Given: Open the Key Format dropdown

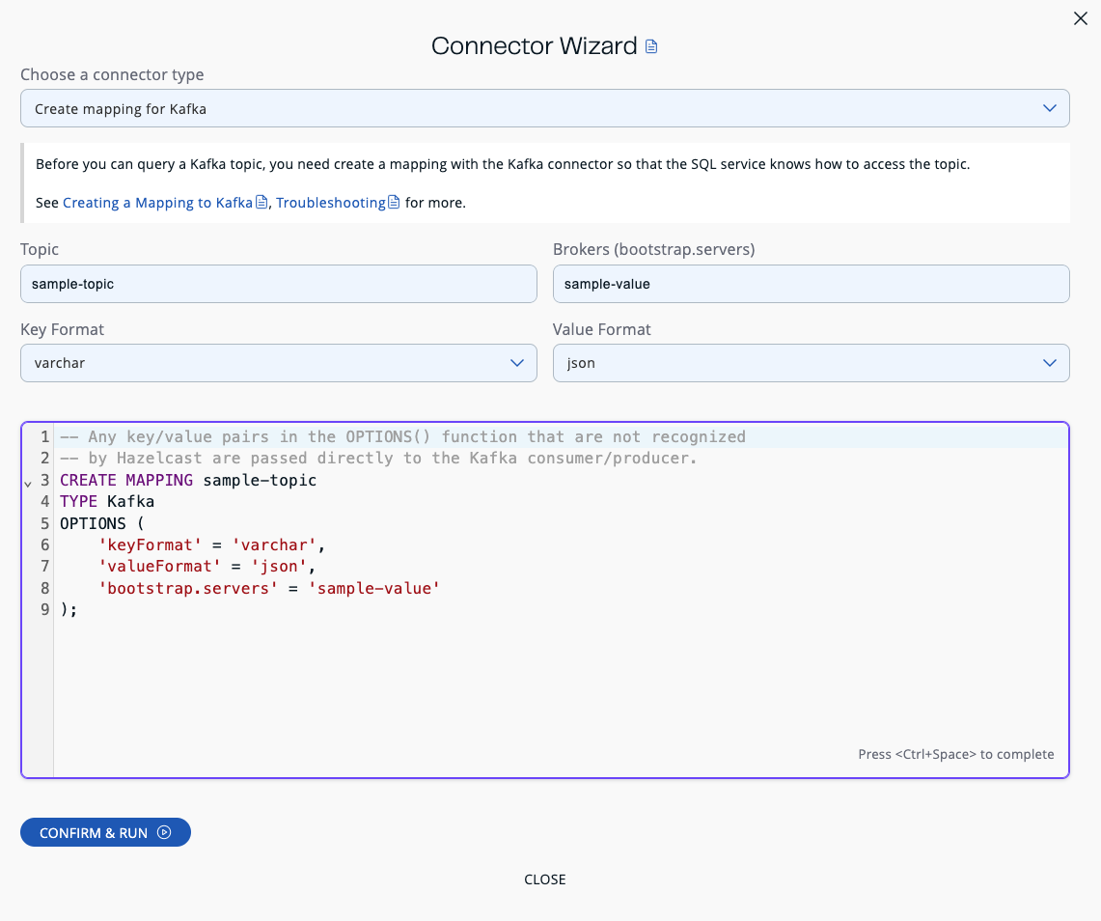Looking at the screenshot, I should tap(279, 363).
